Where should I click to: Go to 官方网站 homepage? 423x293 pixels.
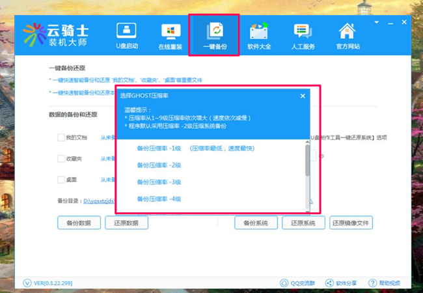[x=348, y=36]
